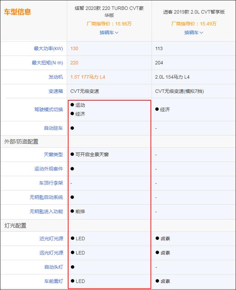The height and width of the screenshot is (290, 236).
Task: Click the 自动头灯 label
Action: 54,267
